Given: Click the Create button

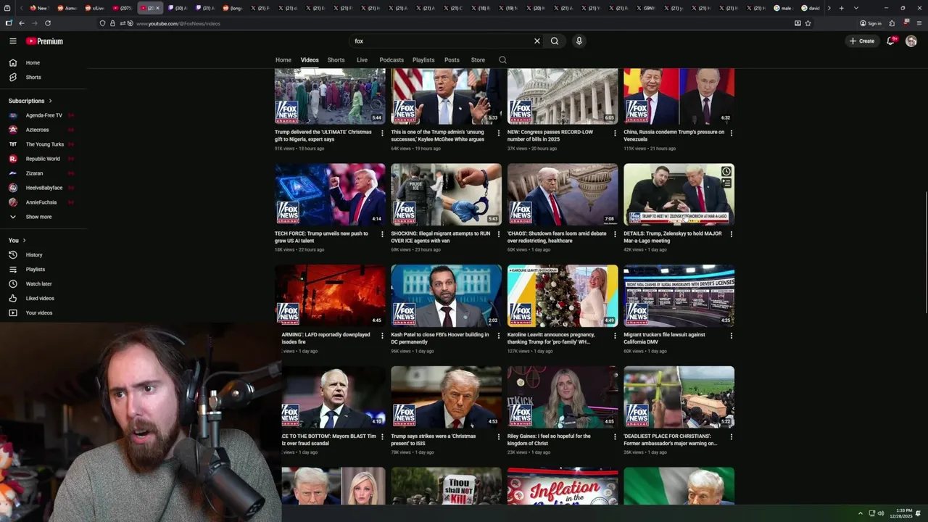Looking at the screenshot, I should [x=862, y=41].
